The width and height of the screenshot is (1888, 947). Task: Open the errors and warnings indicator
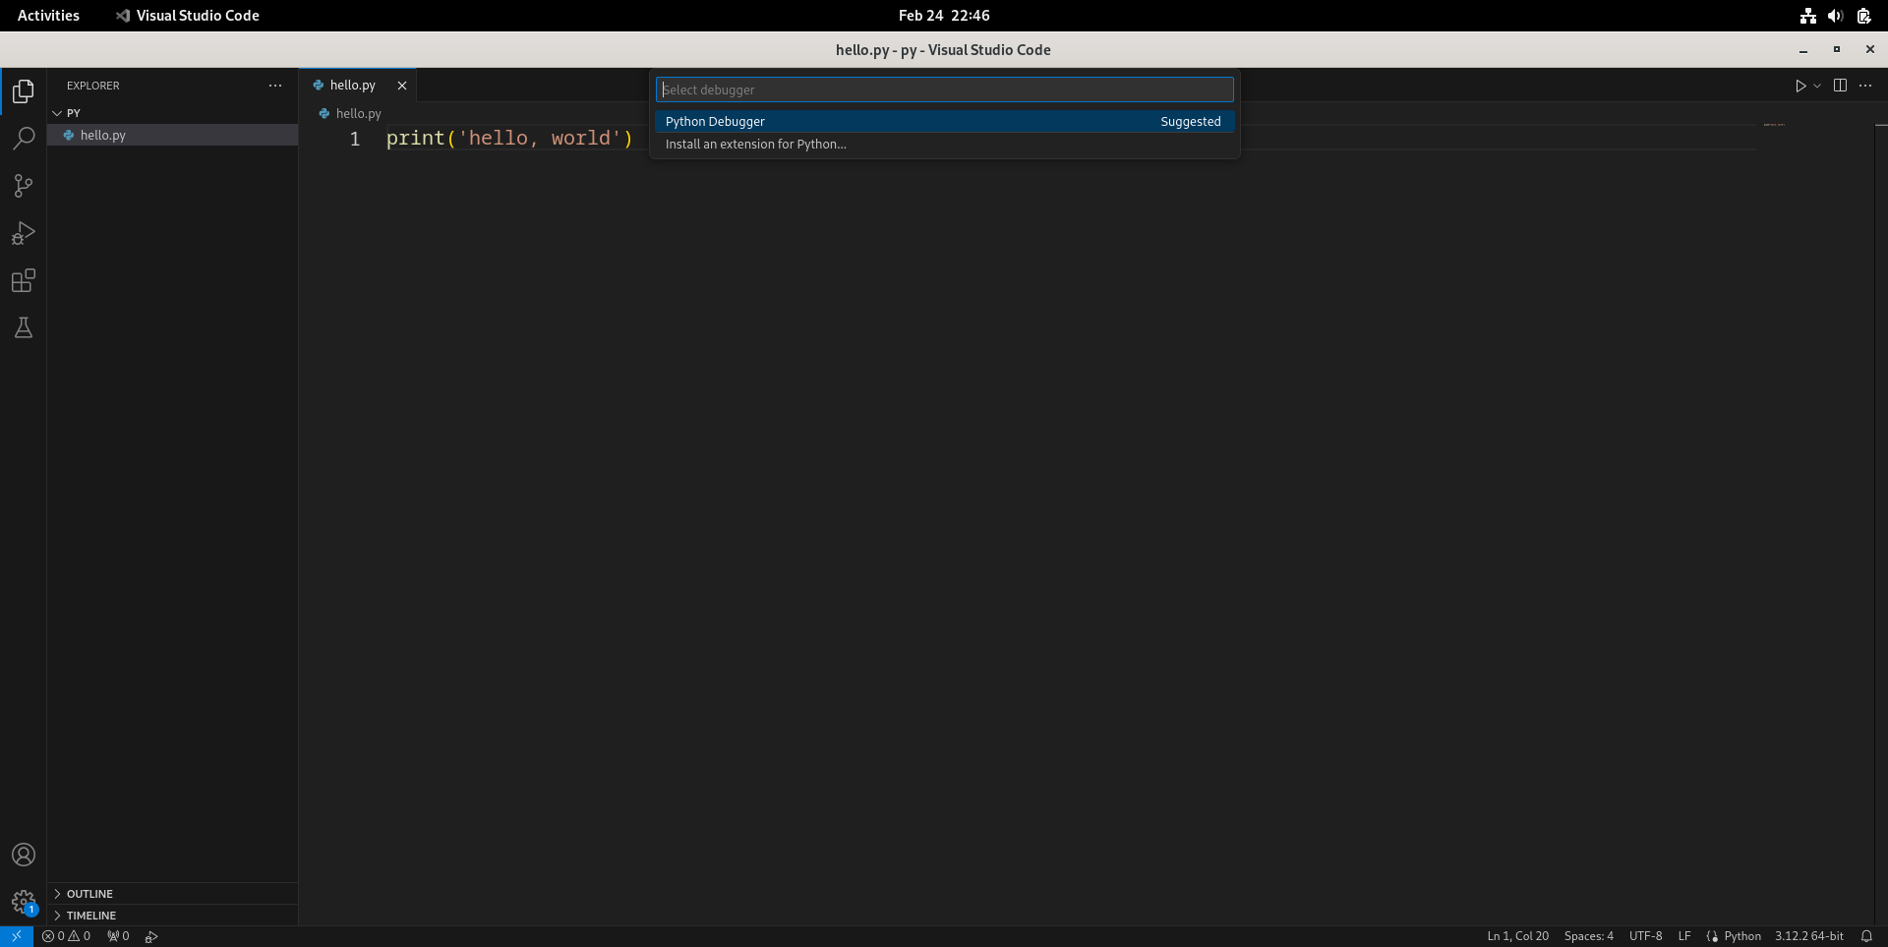(x=66, y=936)
